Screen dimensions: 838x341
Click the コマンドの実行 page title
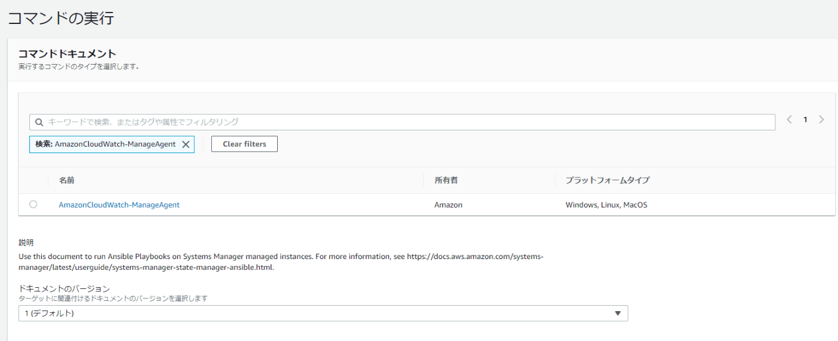pyautogui.click(x=60, y=18)
